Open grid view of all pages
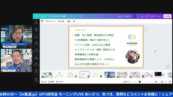The height and width of the screenshot is (97, 173). point(162,82)
